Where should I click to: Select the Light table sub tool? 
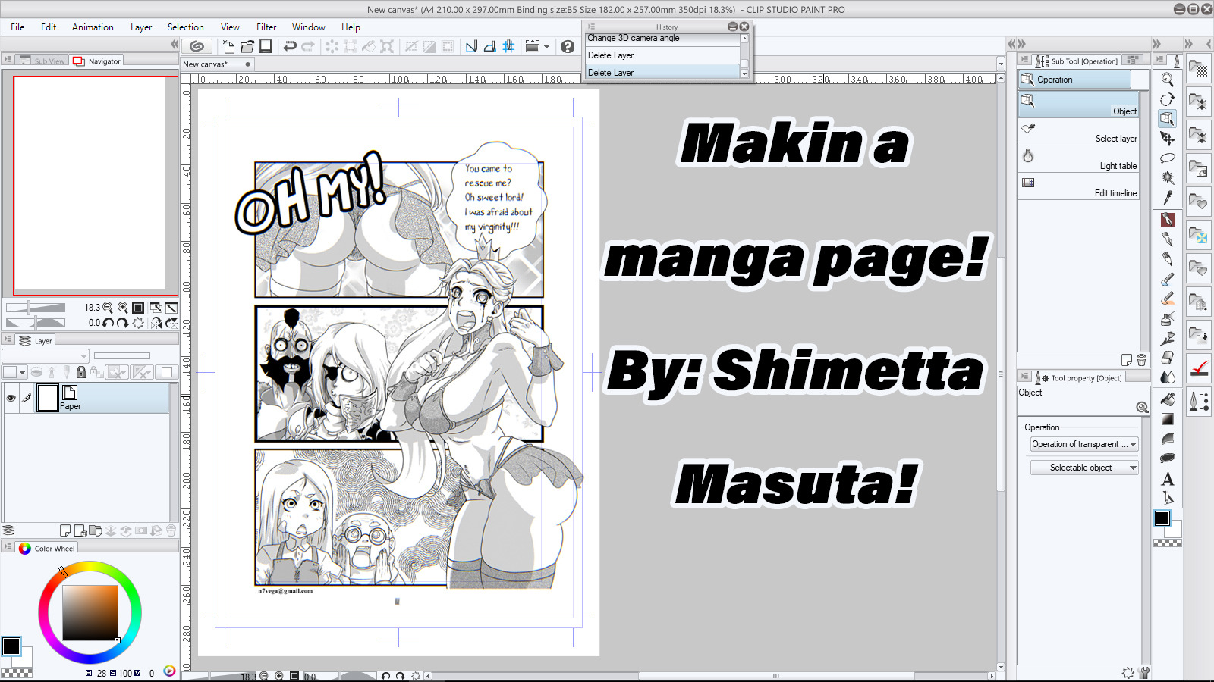1078,159
